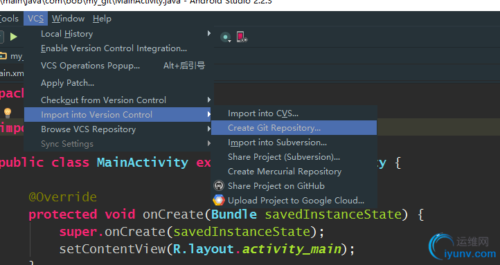
Task: Click the Google Cloud hexagon icon
Action: pyautogui.click(x=219, y=200)
